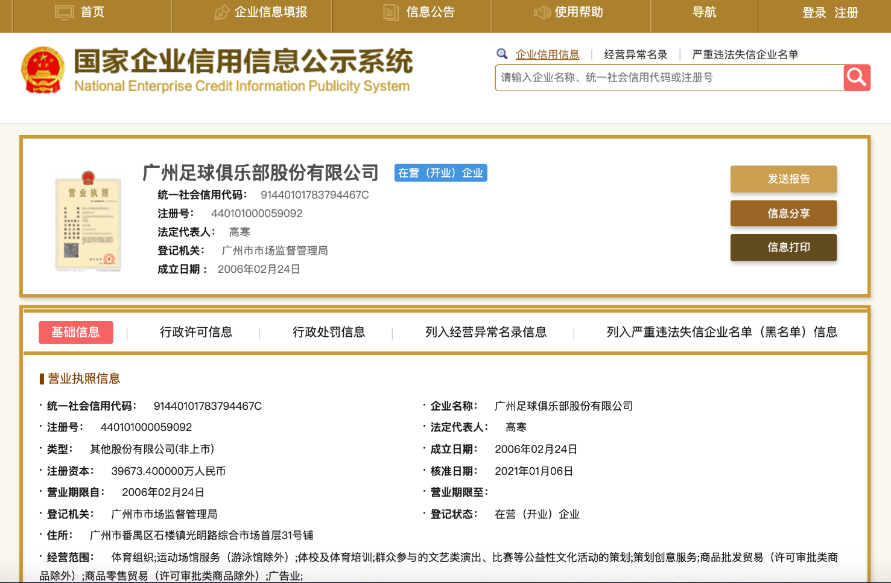Click the document icon beside 信息公告
This screenshot has height=583, width=891.
[x=391, y=13]
